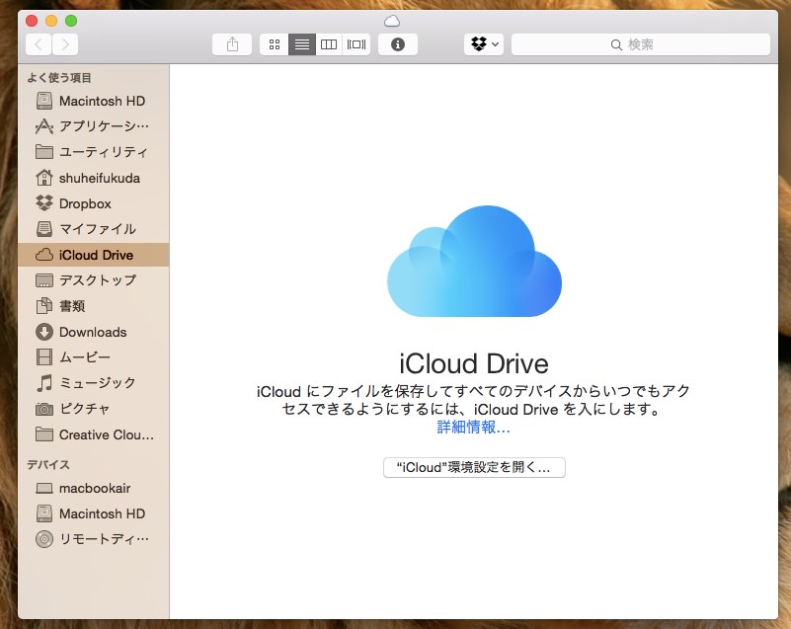Screen dimensions: 791x629
Task: Click the disc icon beside リモートディスク
Action: 43,539
